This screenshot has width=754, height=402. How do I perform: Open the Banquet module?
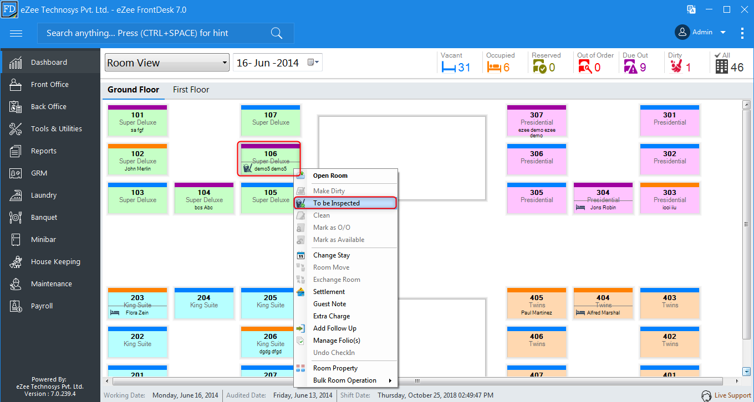coord(50,217)
